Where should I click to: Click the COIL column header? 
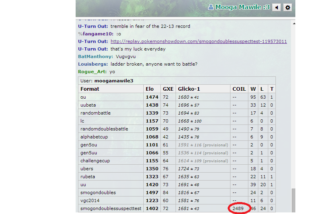(239, 89)
